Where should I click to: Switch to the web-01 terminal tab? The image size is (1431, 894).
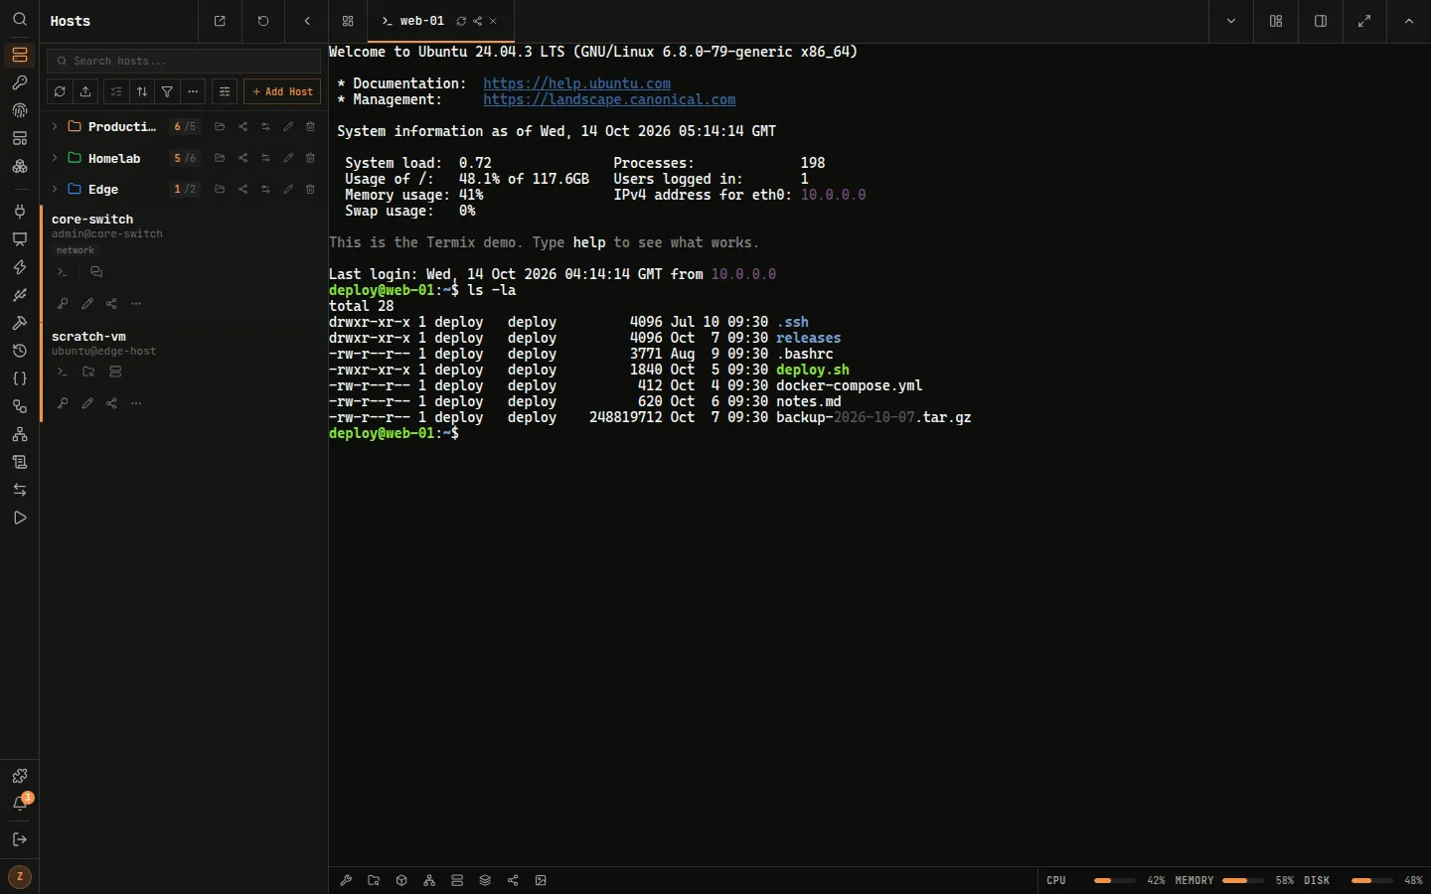click(422, 21)
